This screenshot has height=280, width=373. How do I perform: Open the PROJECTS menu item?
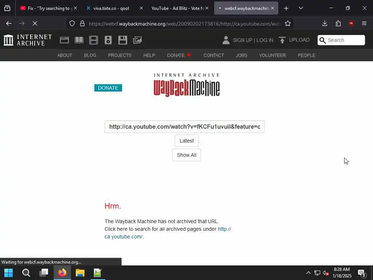click(x=119, y=55)
